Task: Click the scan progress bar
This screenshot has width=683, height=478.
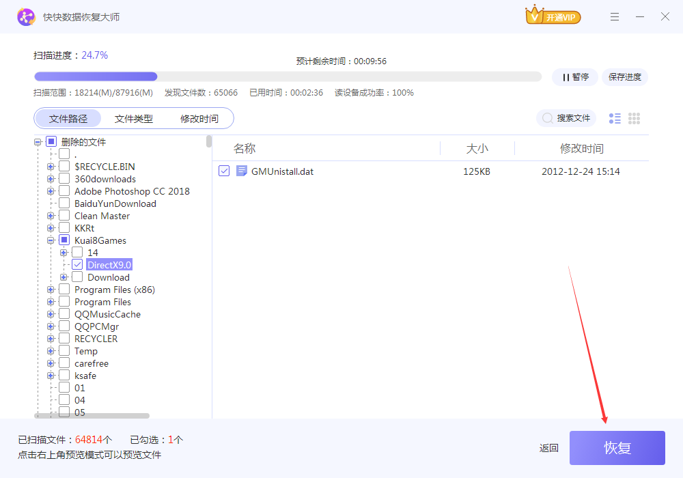Action: (287, 77)
